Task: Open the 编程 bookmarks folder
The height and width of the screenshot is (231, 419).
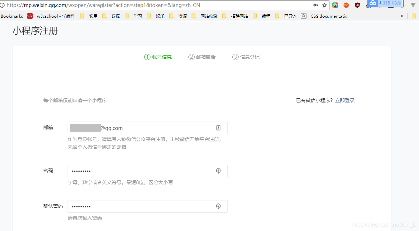Action: [262, 16]
